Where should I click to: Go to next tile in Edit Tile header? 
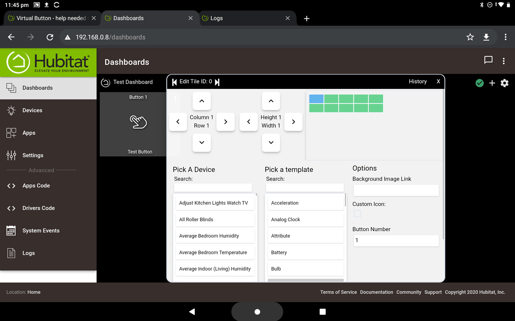point(217,82)
